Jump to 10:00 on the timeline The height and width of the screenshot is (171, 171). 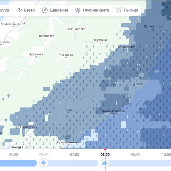coord(166,154)
